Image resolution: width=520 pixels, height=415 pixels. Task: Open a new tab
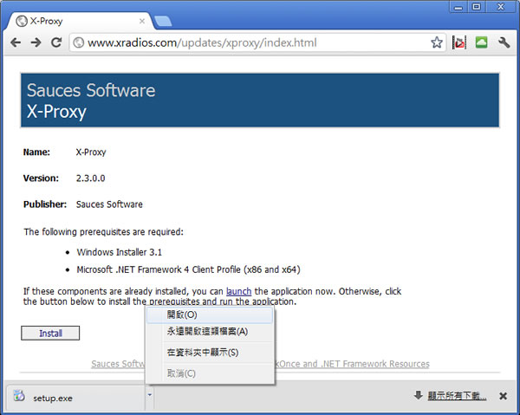coord(163,21)
